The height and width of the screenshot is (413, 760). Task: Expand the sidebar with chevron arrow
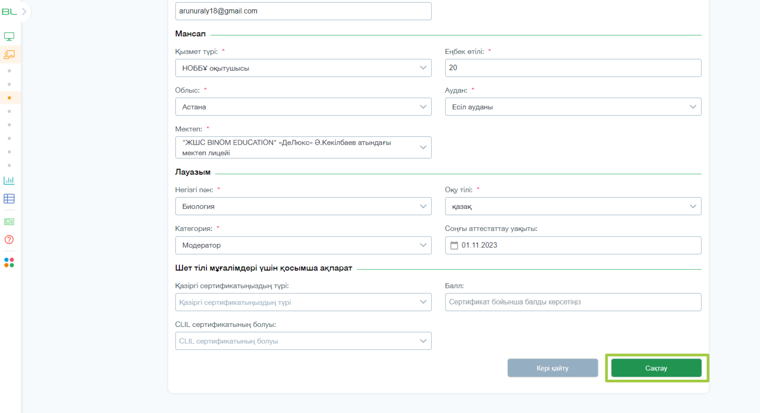24,12
